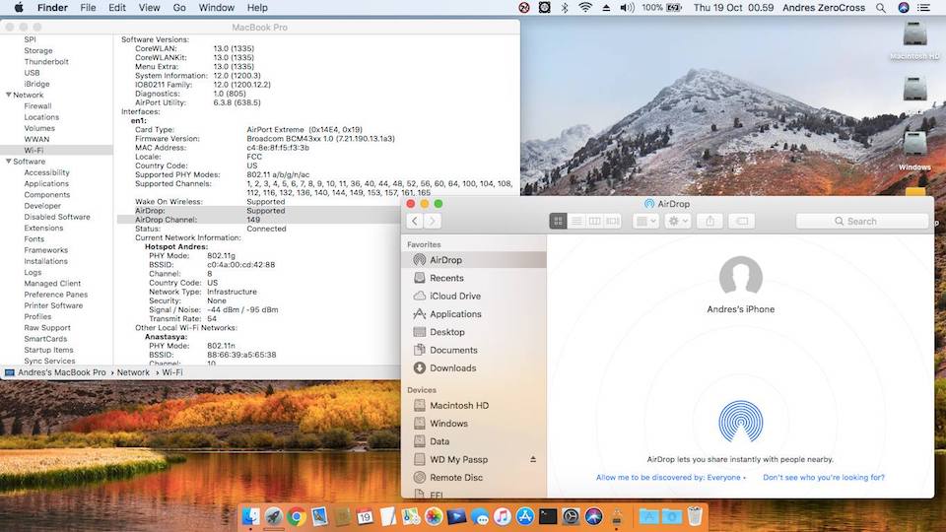Open the Go menu

179,8
